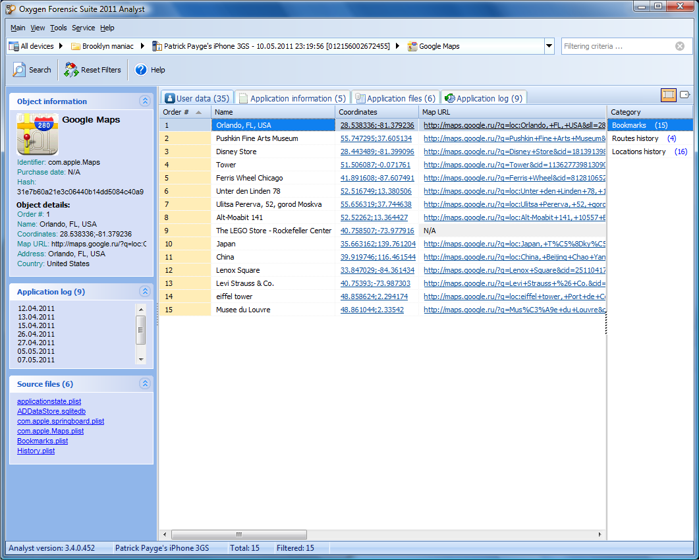The image size is (699, 560).
Task: Select the Routes history category
Action: pos(635,138)
